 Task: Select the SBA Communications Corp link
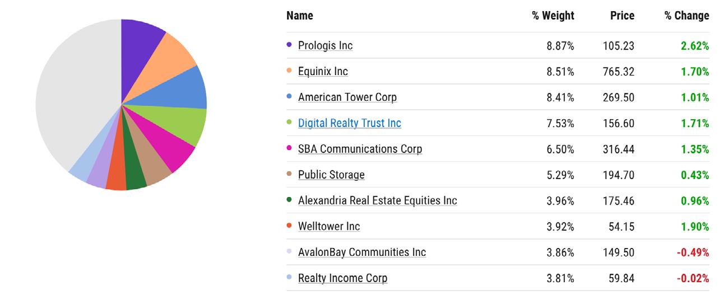coord(360,149)
